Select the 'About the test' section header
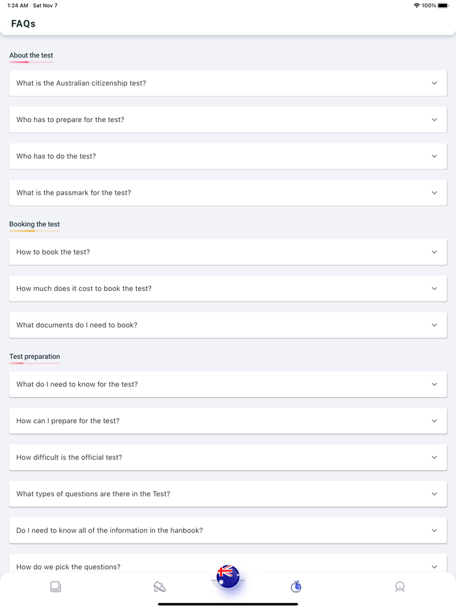The height and width of the screenshot is (609, 456). click(x=31, y=55)
